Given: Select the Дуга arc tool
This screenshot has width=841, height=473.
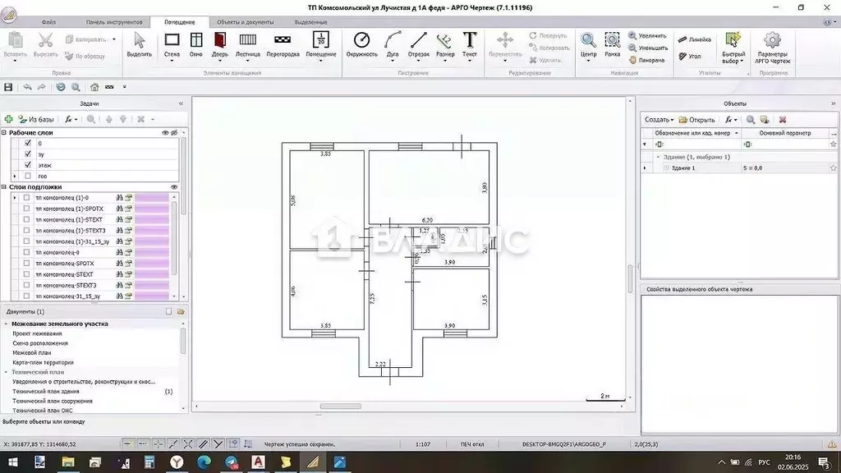Looking at the screenshot, I should tap(393, 44).
